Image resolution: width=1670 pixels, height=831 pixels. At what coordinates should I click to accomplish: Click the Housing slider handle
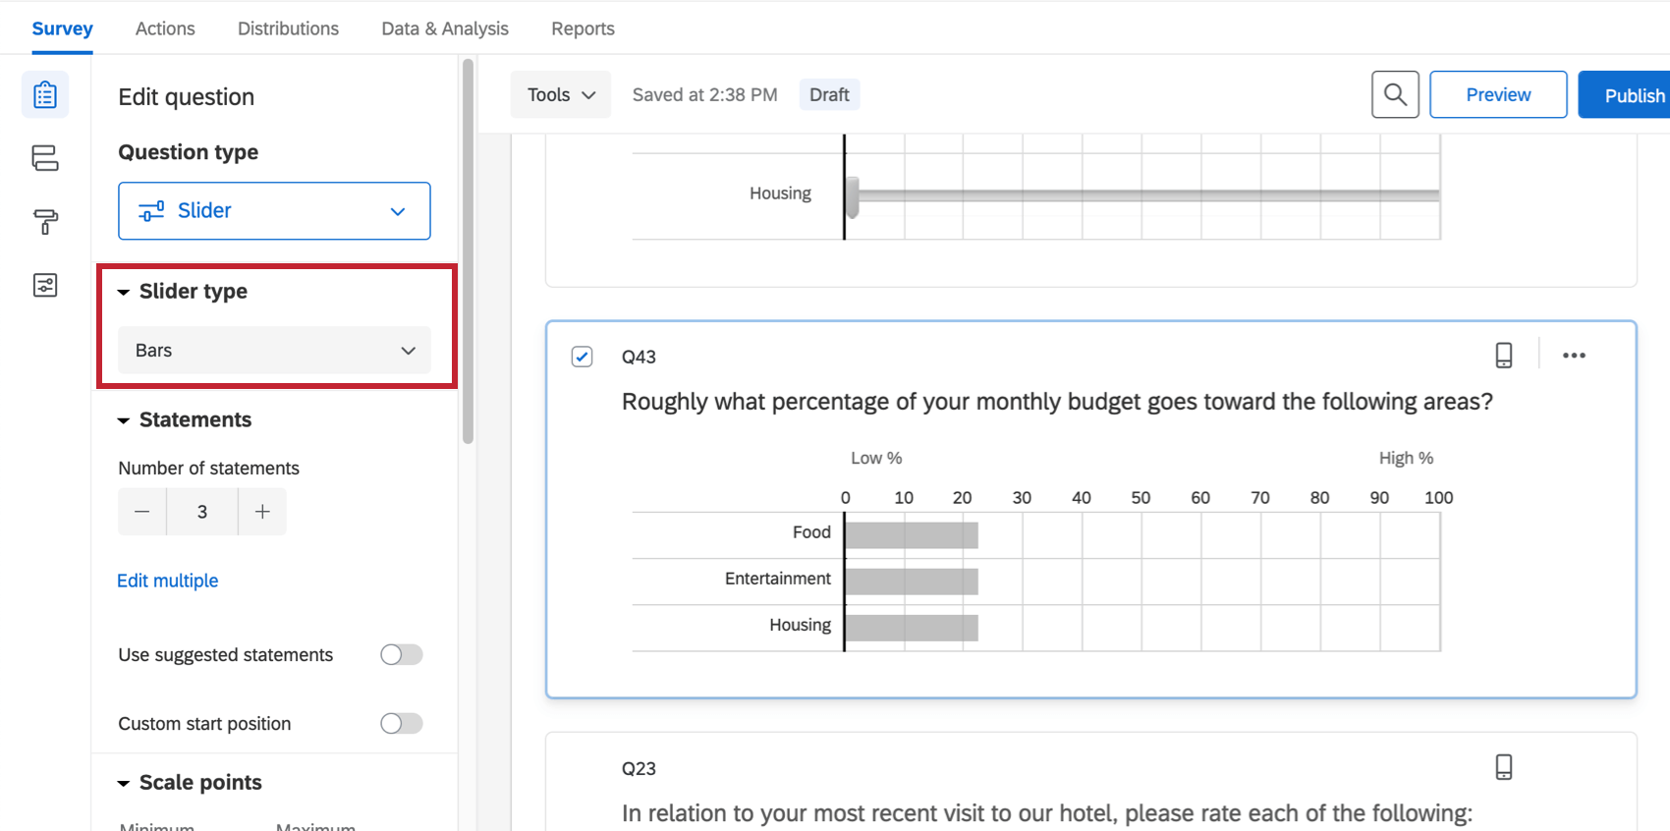853,196
